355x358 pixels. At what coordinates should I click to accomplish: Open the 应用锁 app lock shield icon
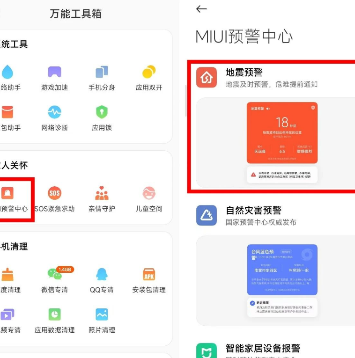(102, 112)
